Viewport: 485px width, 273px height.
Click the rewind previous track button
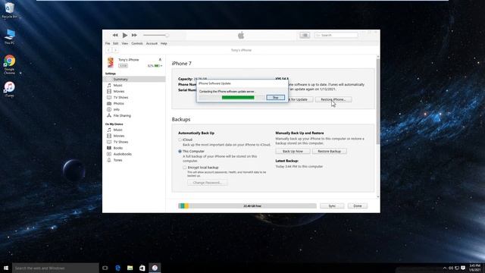(115, 36)
